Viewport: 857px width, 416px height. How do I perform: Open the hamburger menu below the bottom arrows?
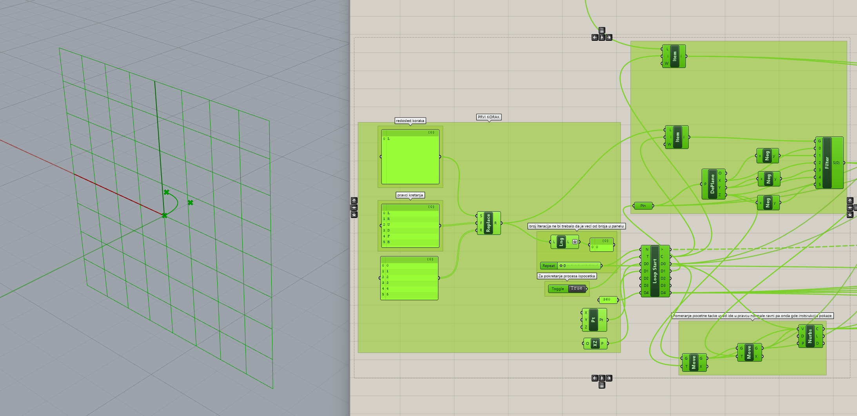pos(602,385)
